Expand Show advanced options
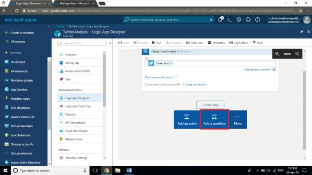 pyautogui.click(x=161, y=77)
